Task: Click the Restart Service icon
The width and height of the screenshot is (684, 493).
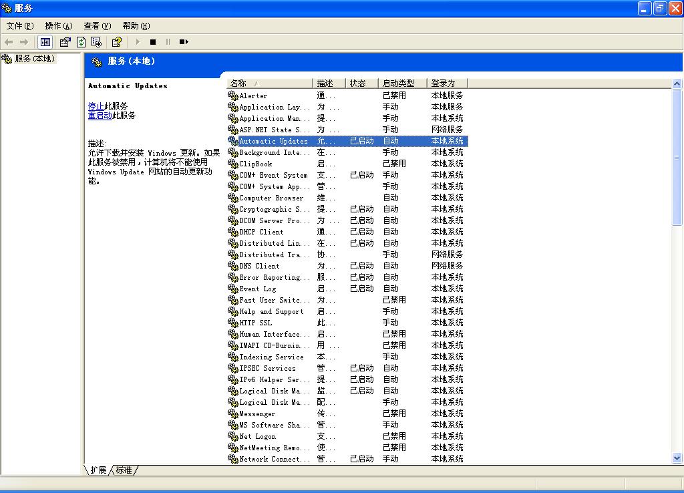Action: [184, 42]
